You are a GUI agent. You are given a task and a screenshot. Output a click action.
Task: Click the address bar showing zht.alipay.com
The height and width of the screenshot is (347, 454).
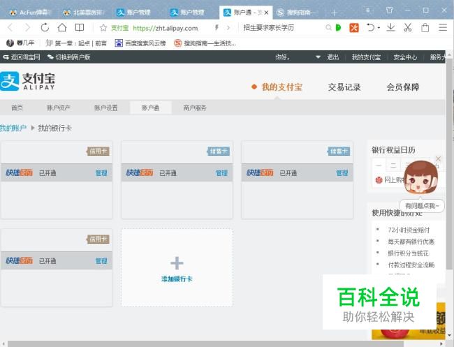coord(166,28)
